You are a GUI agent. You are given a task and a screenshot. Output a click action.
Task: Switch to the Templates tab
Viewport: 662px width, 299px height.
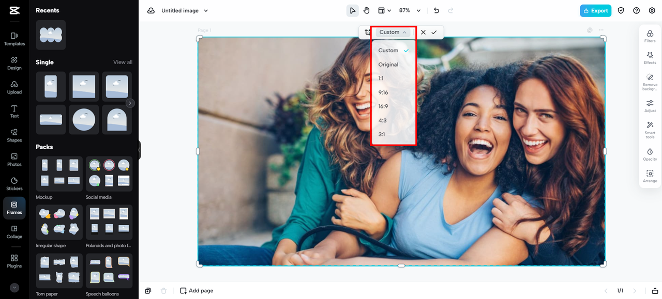14,39
